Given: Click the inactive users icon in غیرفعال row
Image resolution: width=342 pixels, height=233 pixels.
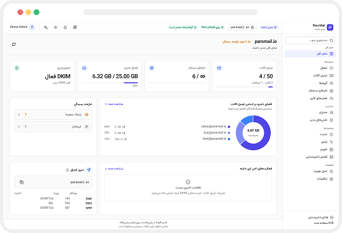Looking at the screenshot, I should 86,126.
